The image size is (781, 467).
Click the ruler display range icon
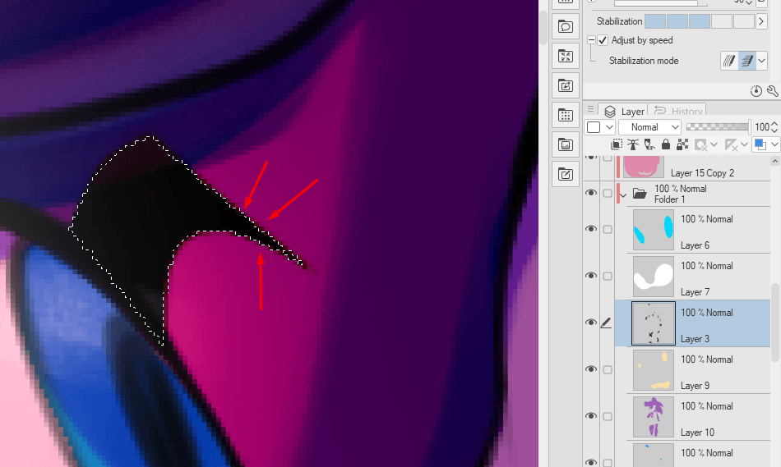pos(731,144)
